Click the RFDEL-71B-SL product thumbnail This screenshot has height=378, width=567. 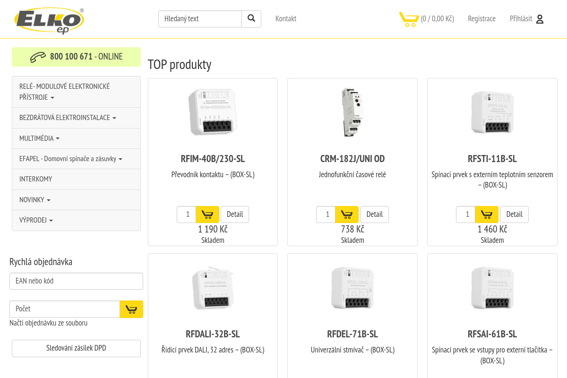[352, 288]
